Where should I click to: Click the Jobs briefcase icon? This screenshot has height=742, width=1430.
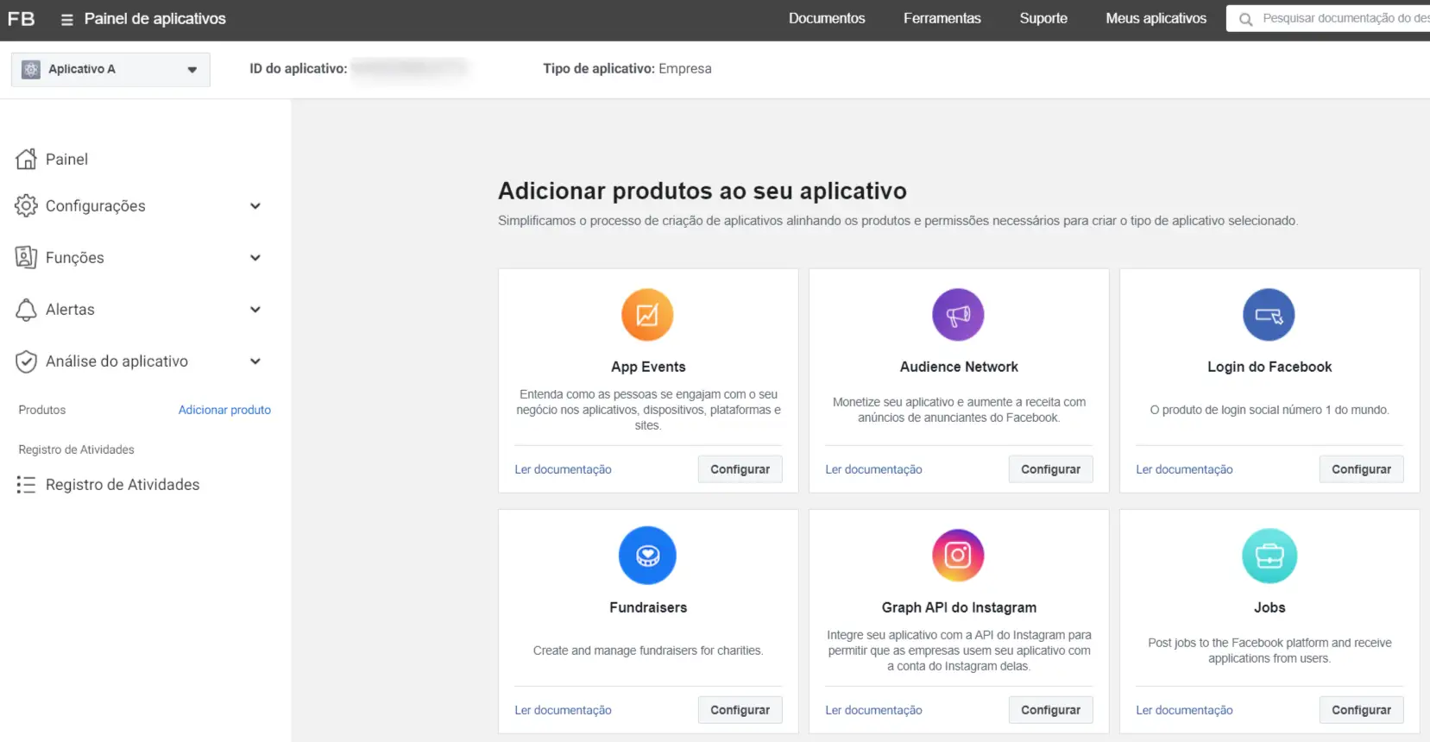pyautogui.click(x=1269, y=556)
